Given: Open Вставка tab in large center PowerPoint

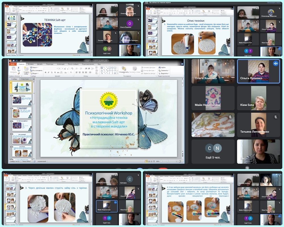Looking at the screenshot, I should click(31, 64).
